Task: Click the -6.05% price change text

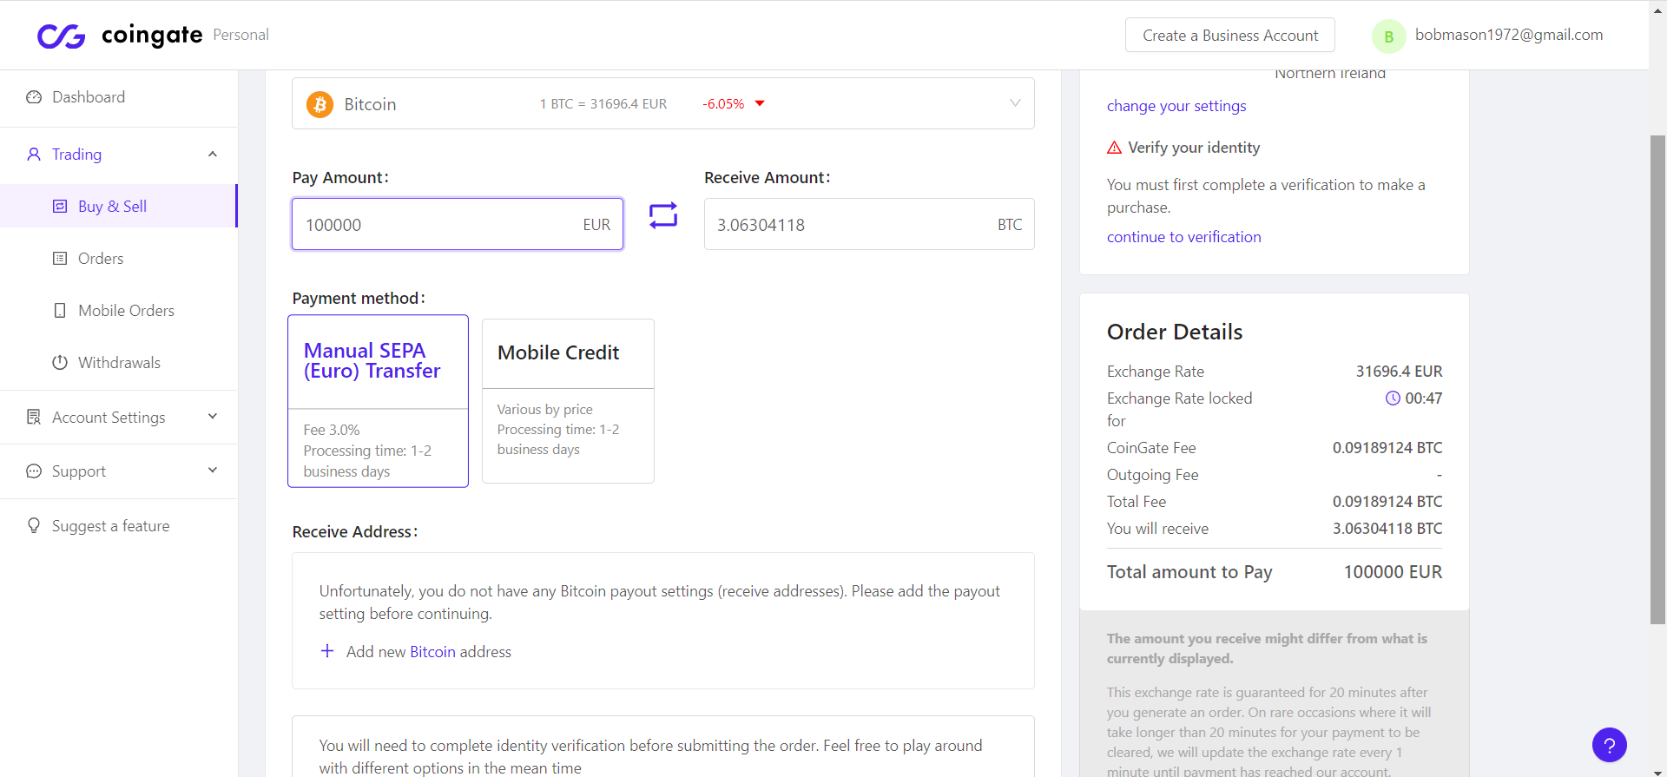Action: [723, 104]
